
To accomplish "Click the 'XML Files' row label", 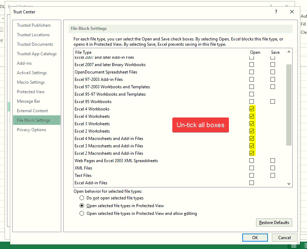I will coord(83,168).
